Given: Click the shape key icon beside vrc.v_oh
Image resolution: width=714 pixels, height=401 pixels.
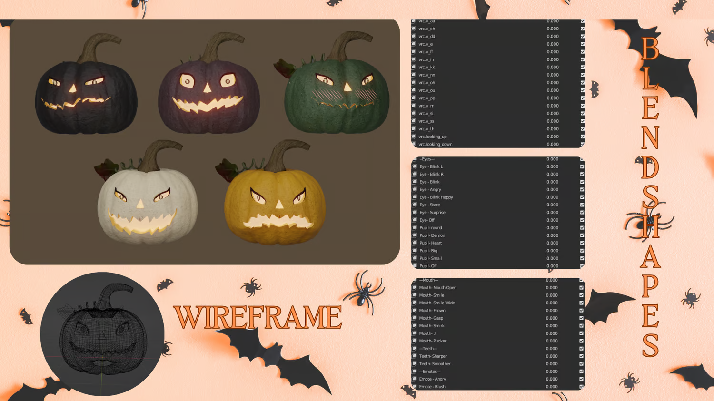Looking at the screenshot, I should (x=414, y=82).
